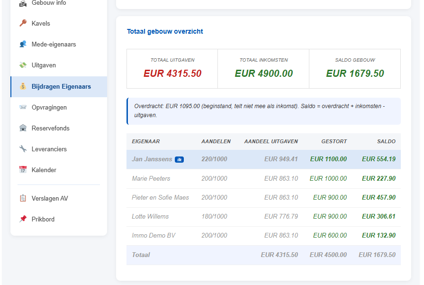The image size is (424, 285).
Task: Click the Gestort column header
Action: coord(334,142)
